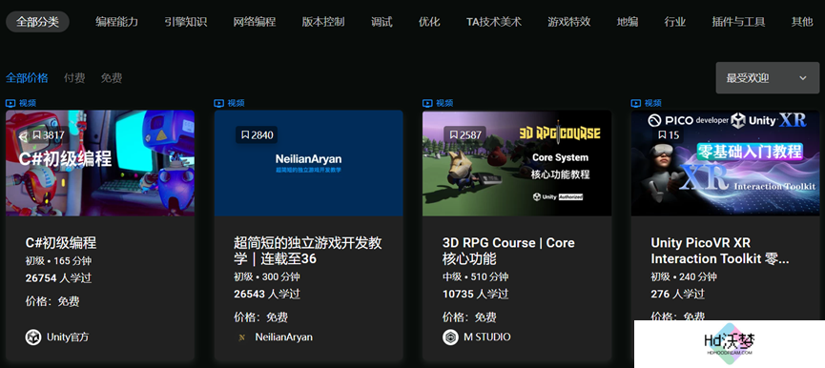The height and width of the screenshot is (368, 825).
Task: Select the 编程能力 category tab
Action: (x=116, y=22)
